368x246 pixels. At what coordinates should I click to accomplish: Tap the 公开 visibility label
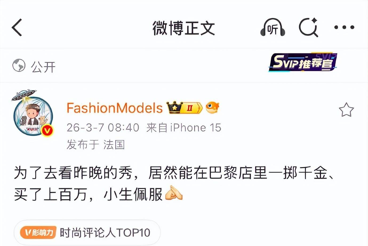43,66
